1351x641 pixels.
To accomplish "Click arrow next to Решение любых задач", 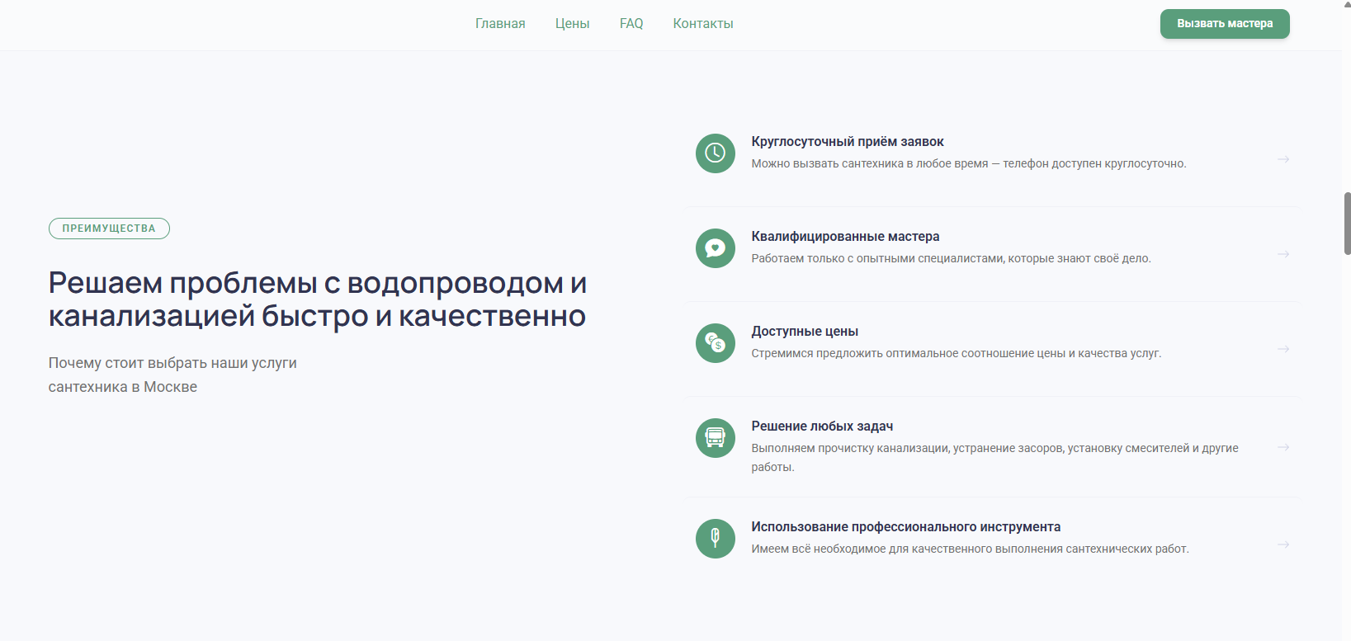I will (1283, 447).
